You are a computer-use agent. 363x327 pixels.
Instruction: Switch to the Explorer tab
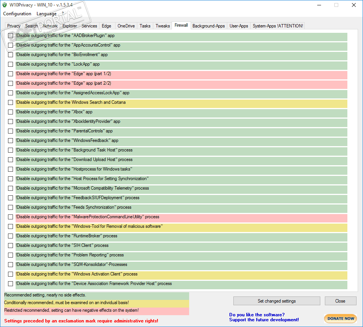tap(70, 26)
